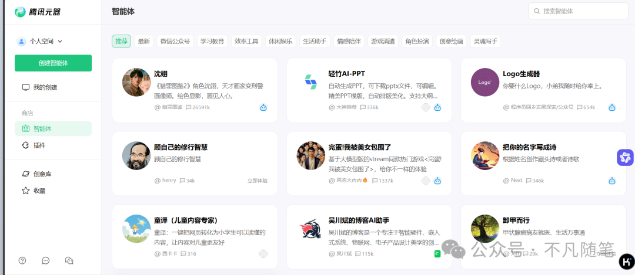Select the 微信公众号 category tab
The width and height of the screenshot is (635, 275).
pyautogui.click(x=175, y=41)
